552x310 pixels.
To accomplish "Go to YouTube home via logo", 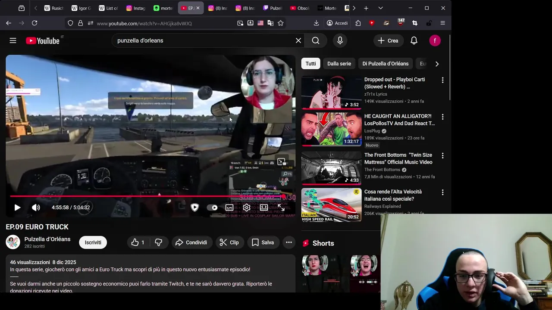I will [x=42, y=40].
